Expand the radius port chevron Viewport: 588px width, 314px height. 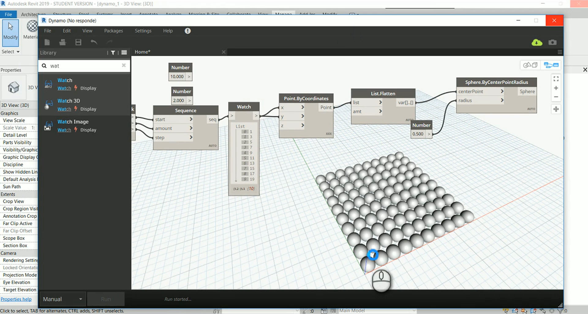502,100
